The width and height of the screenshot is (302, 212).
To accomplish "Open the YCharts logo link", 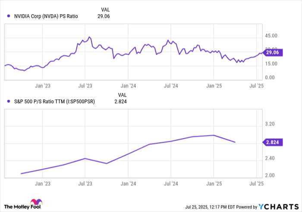I will click(x=278, y=206).
